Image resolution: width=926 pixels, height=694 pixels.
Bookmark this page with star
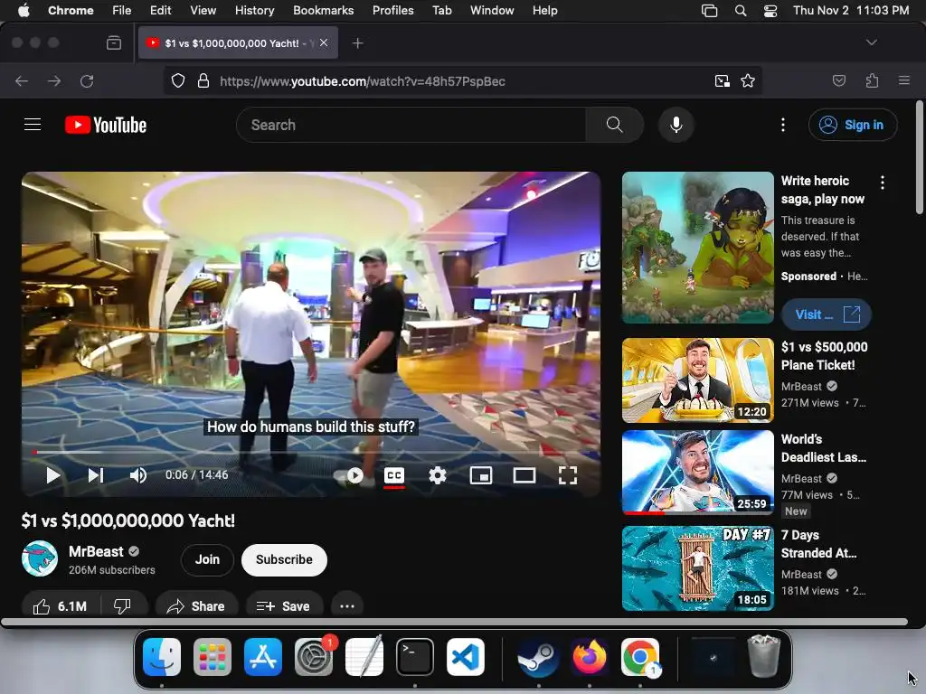pos(748,80)
